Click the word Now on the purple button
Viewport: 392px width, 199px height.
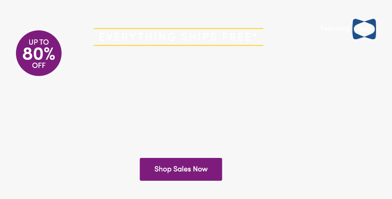click(x=200, y=169)
